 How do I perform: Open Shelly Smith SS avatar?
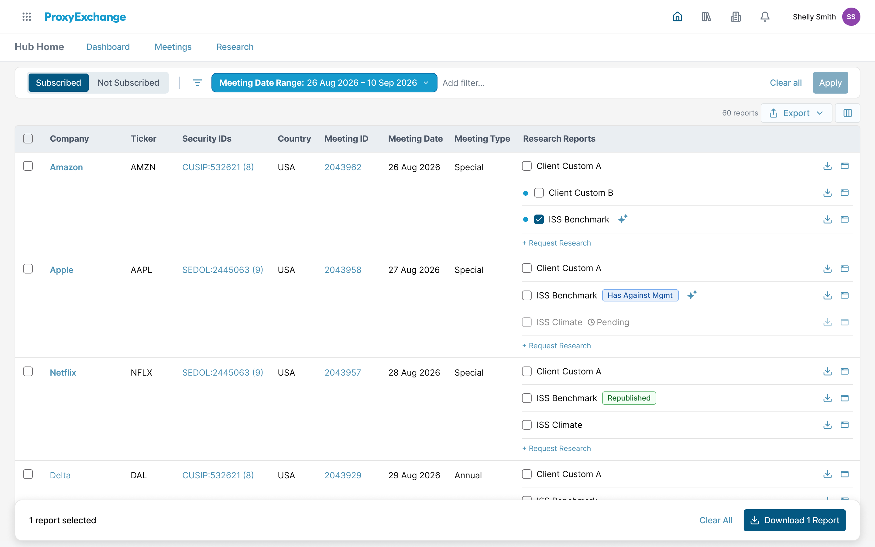coord(851,17)
